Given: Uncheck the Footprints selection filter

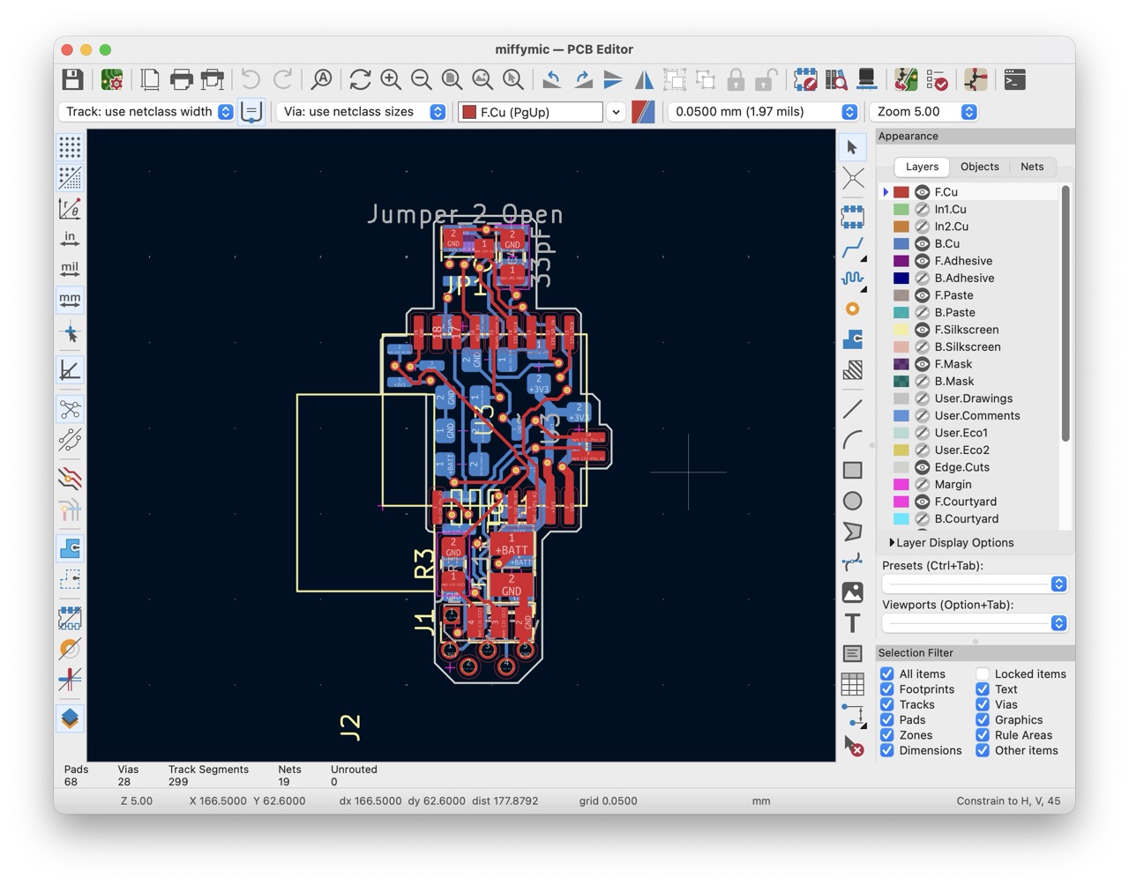Looking at the screenshot, I should [887, 689].
